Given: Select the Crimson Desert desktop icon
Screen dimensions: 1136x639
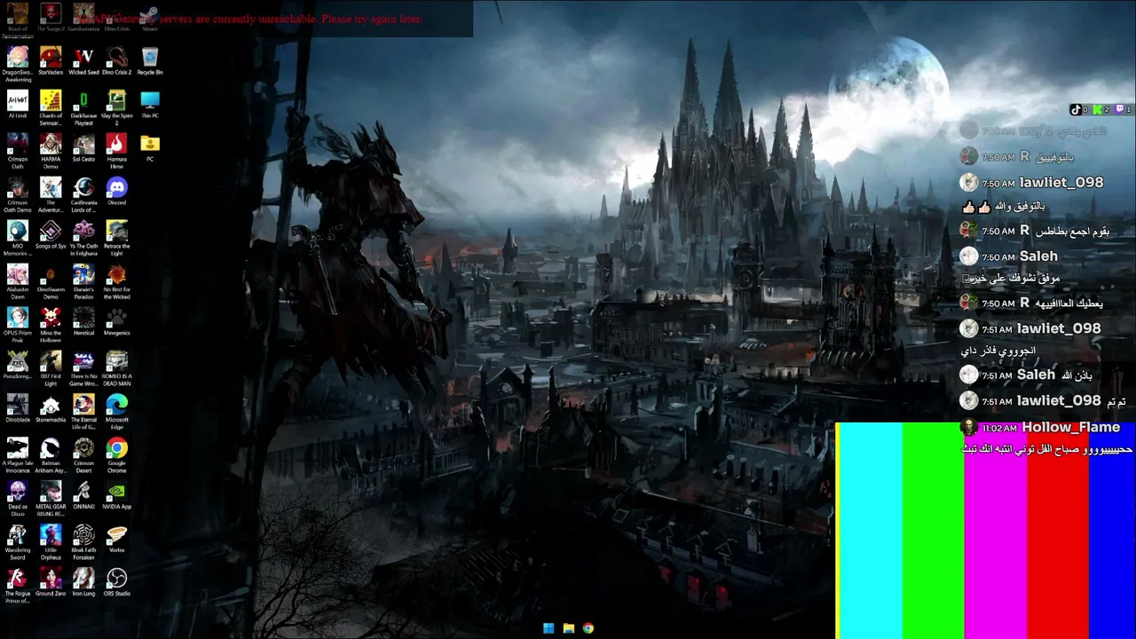Looking at the screenshot, I should 84,454.
